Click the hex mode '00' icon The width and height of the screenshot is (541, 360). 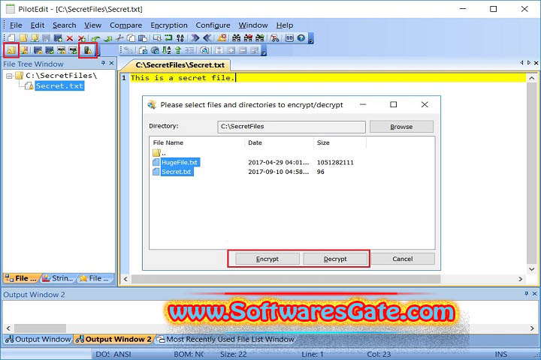pos(289,38)
